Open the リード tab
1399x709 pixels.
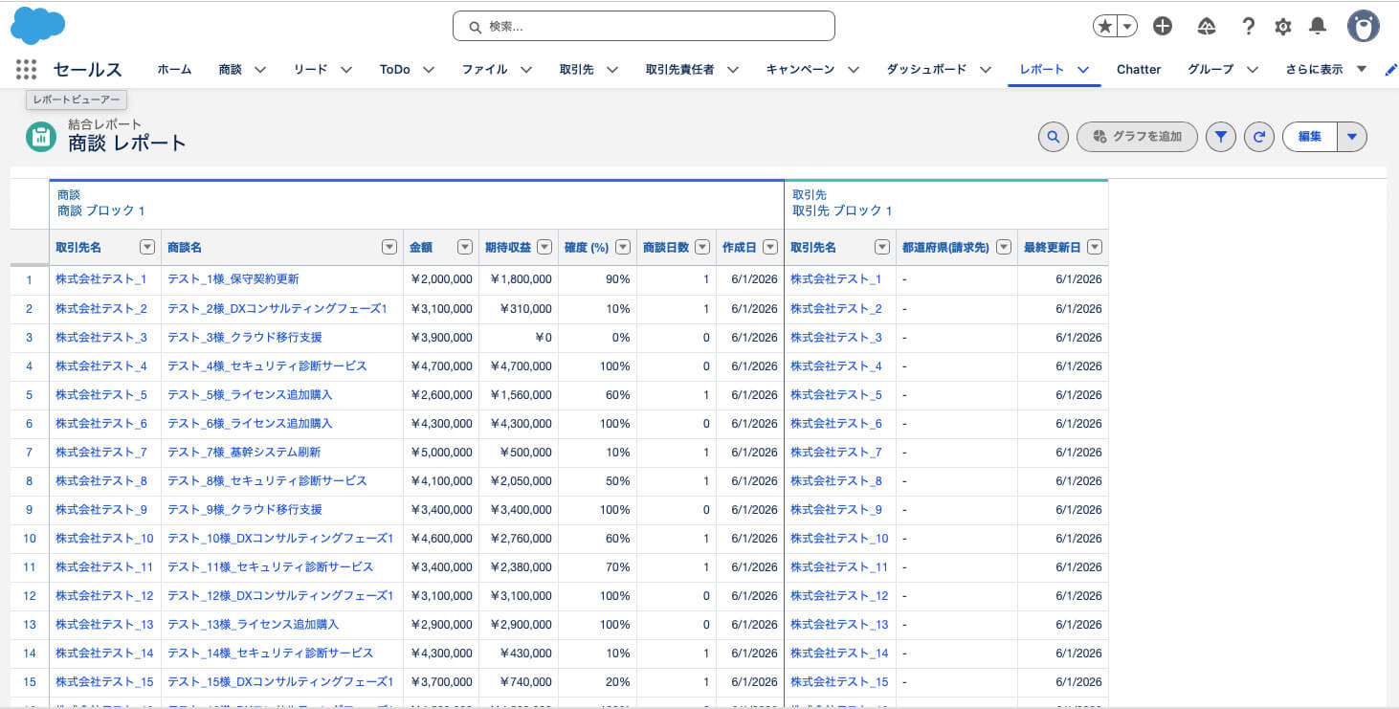click(310, 69)
